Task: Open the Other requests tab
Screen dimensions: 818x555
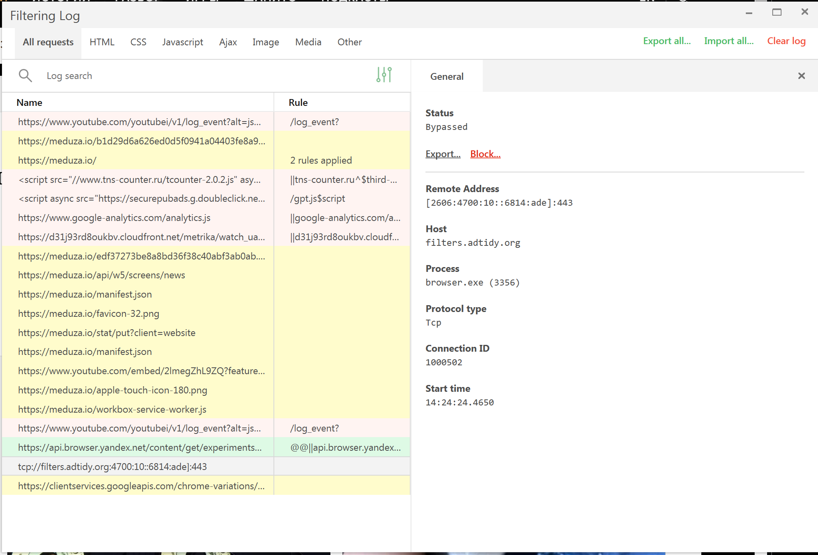Action: [x=349, y=42]
